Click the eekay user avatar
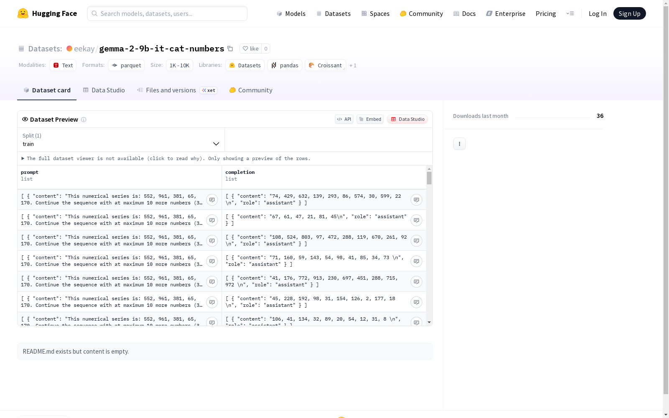 point(69,48)
